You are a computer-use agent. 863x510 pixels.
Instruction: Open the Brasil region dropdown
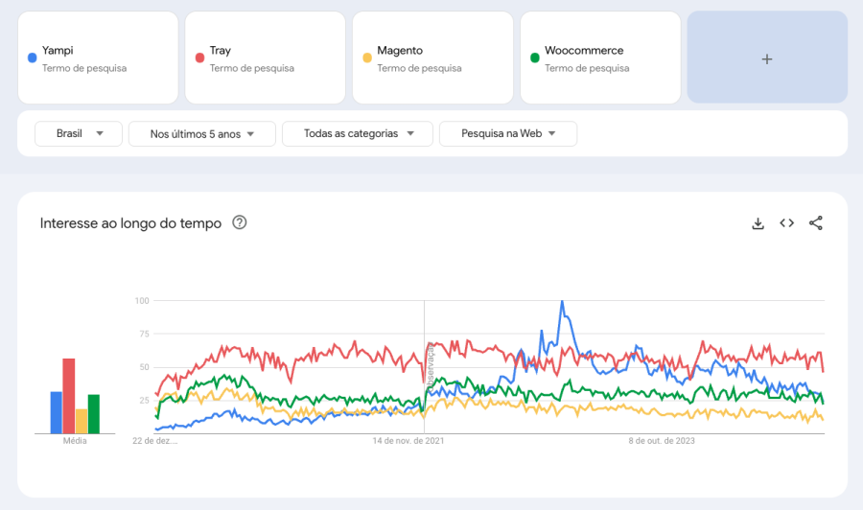pos(79,133)
